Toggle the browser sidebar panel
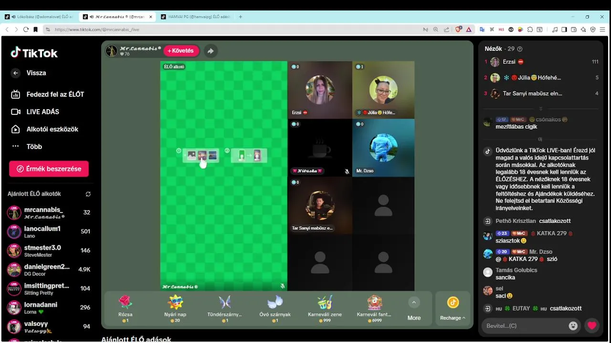Viewport: 611px width, 343px height. tap(564, 30)
